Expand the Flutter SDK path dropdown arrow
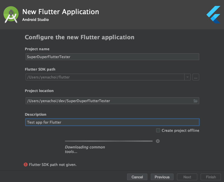Viewport: 224px width, 182px height. pyautogui.click(x=187, y=77)
